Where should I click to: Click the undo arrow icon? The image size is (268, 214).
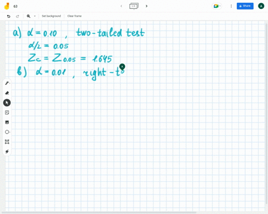[8, 16]
